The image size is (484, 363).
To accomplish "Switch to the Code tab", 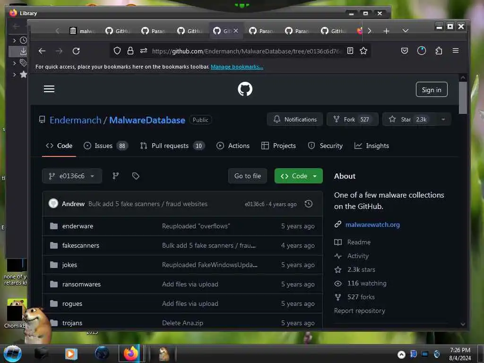I will (x=59, y=146).
